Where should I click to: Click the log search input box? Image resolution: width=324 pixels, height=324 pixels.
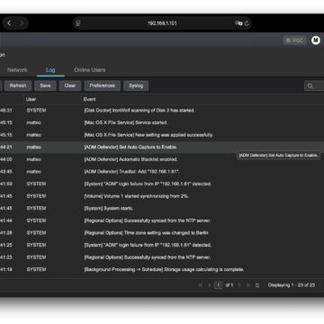tap(314, 85)
